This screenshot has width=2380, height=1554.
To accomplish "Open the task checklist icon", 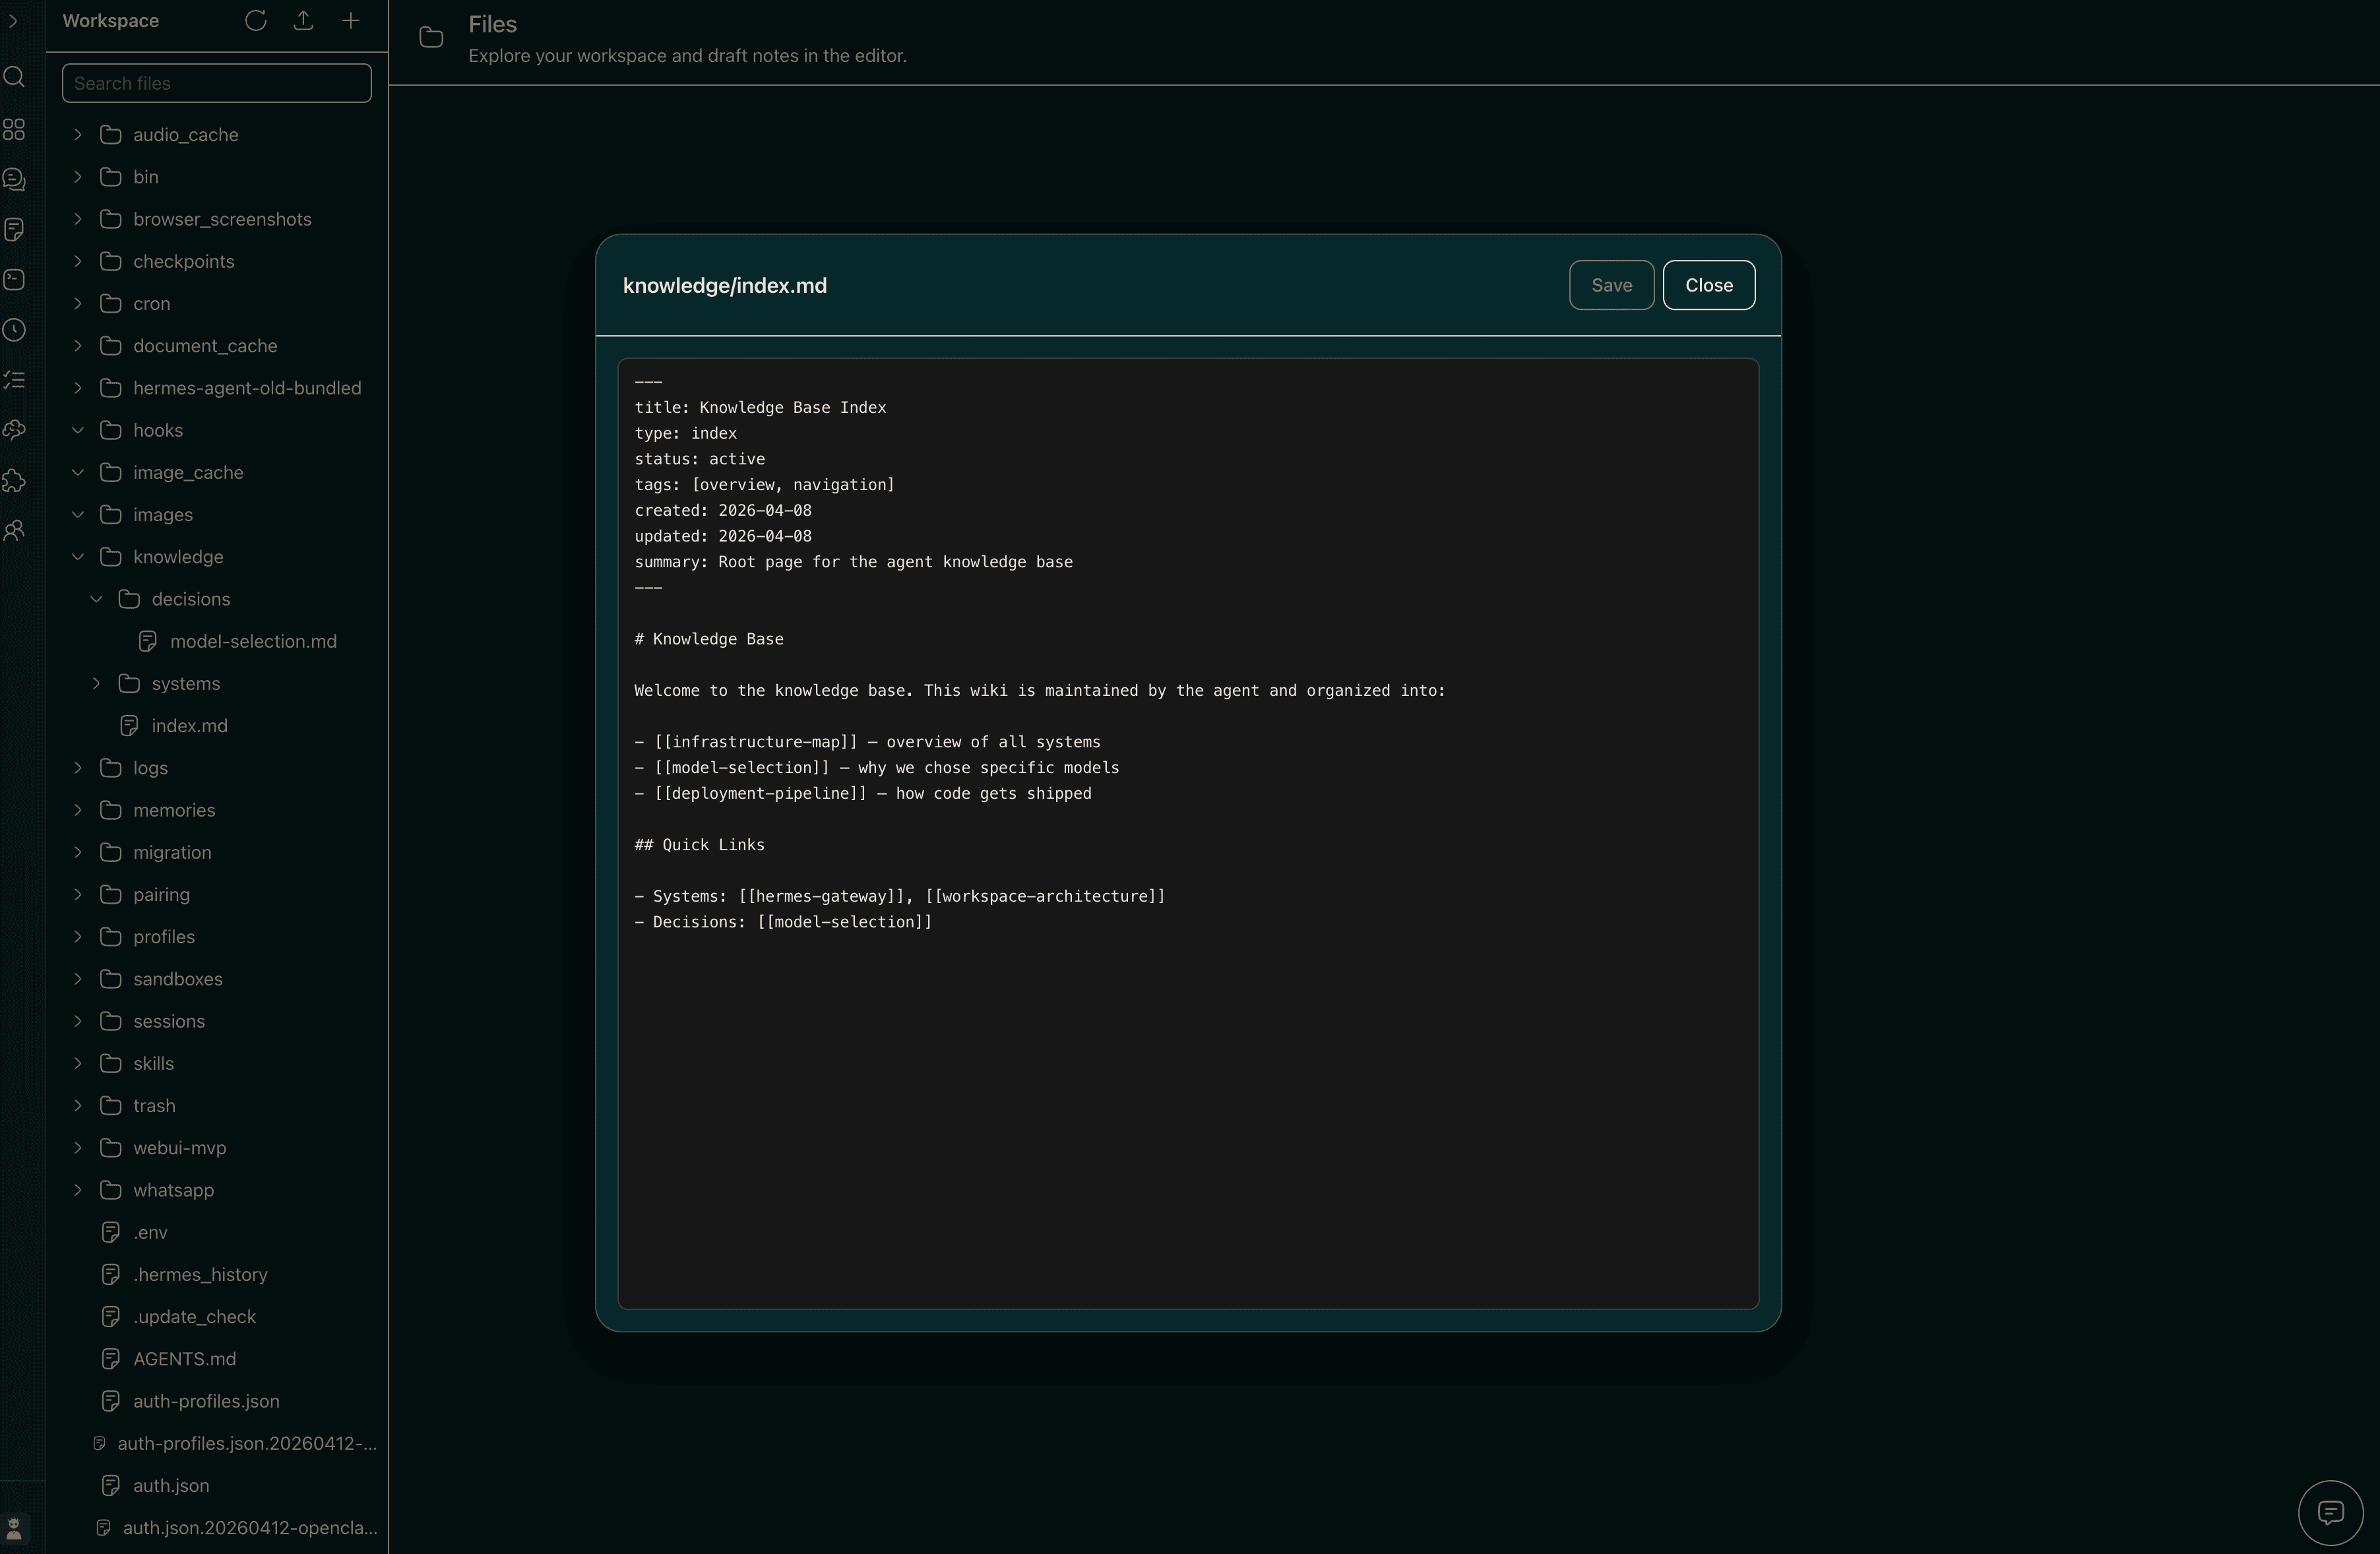I will pos(14,380).
